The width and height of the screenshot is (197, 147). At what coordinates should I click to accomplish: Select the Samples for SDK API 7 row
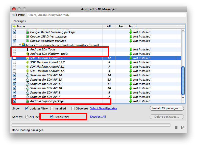[97, 97]
